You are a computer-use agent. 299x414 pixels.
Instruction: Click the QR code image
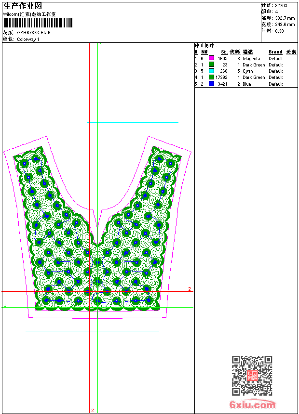coord(252,375)
